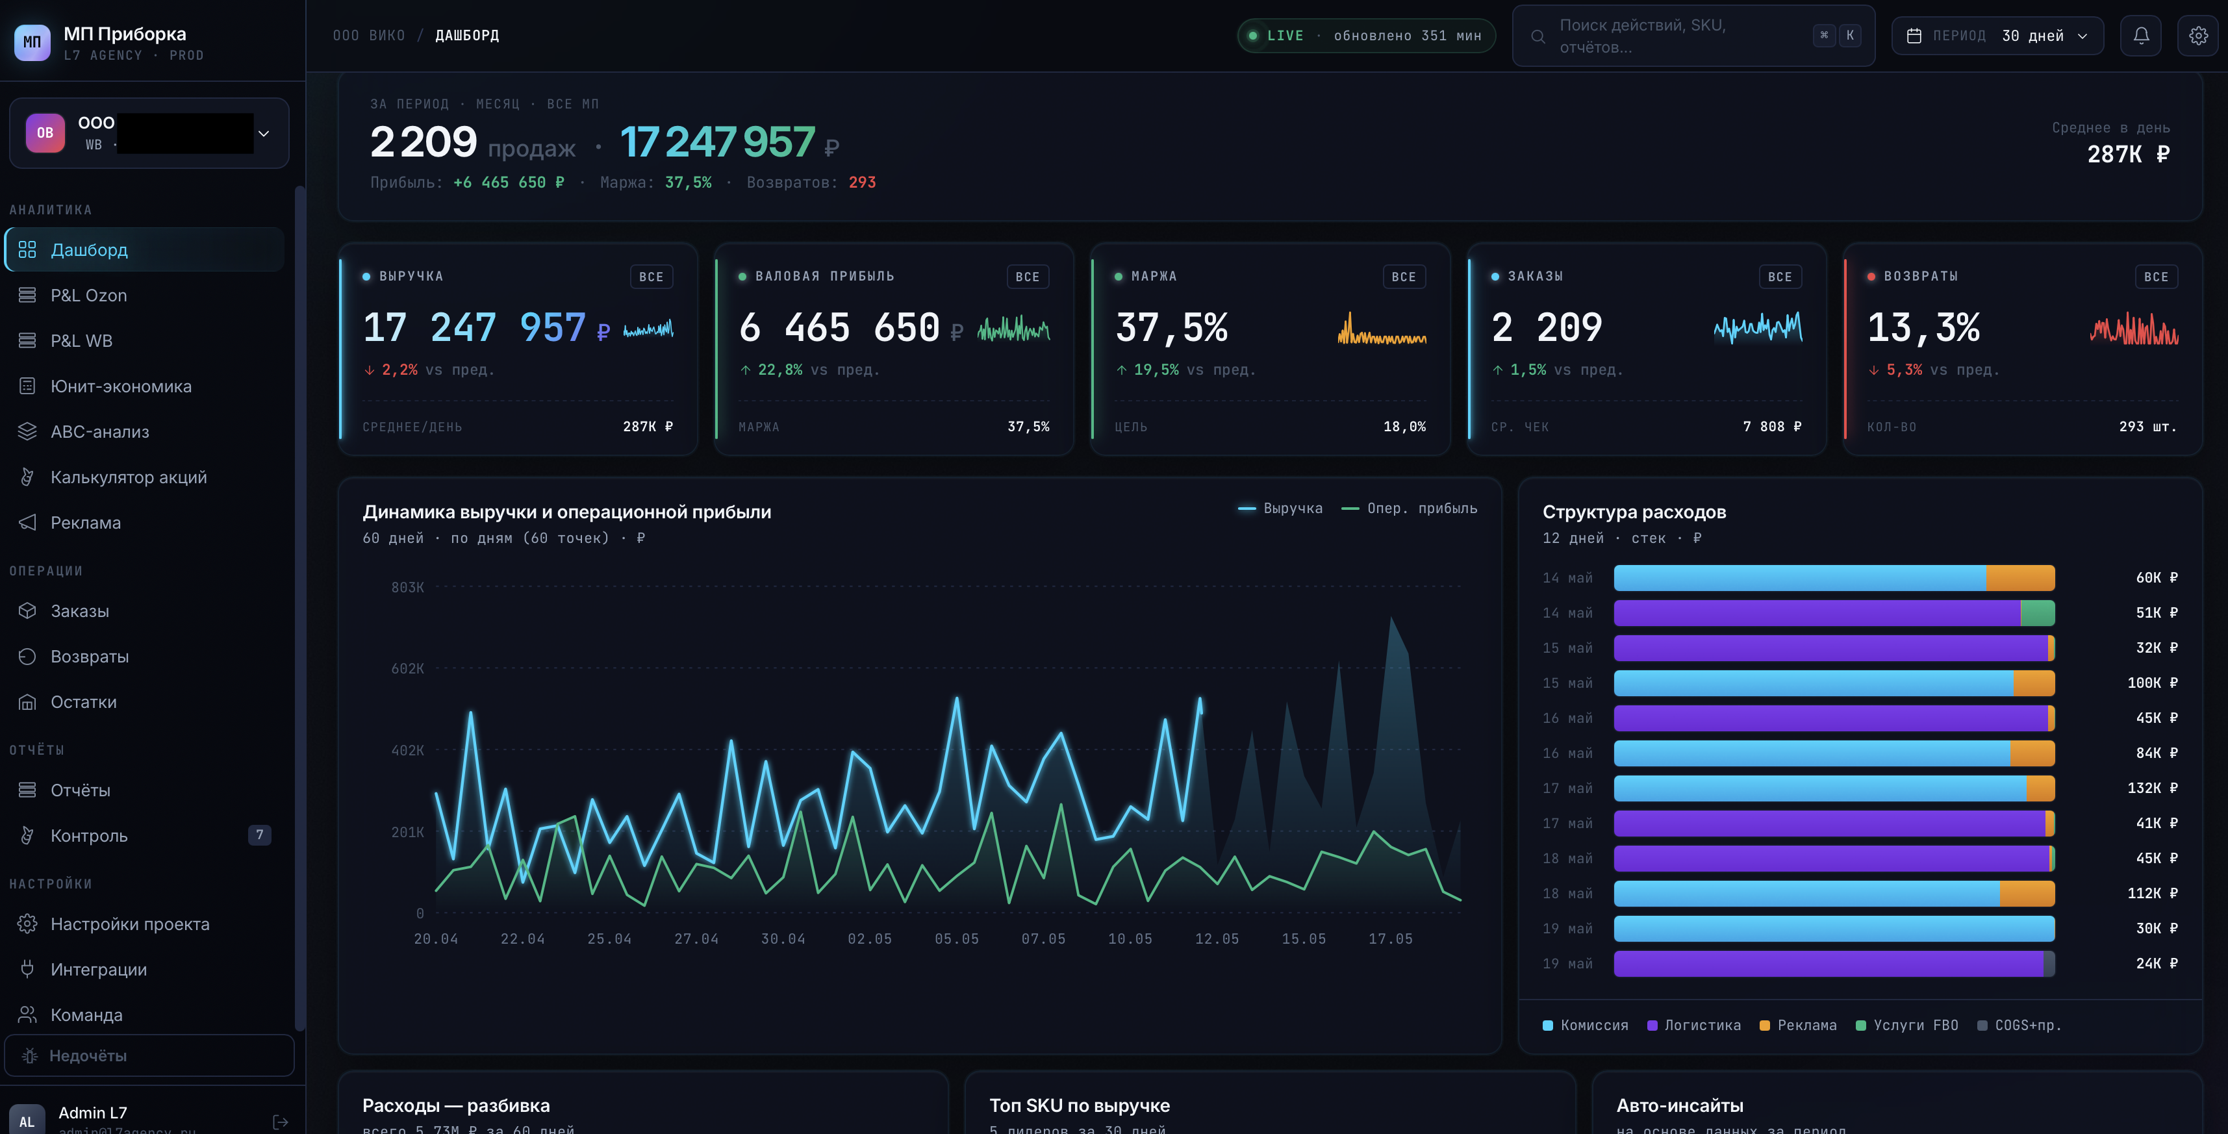Click the ABC-анализ layers icon

[28, 431]
